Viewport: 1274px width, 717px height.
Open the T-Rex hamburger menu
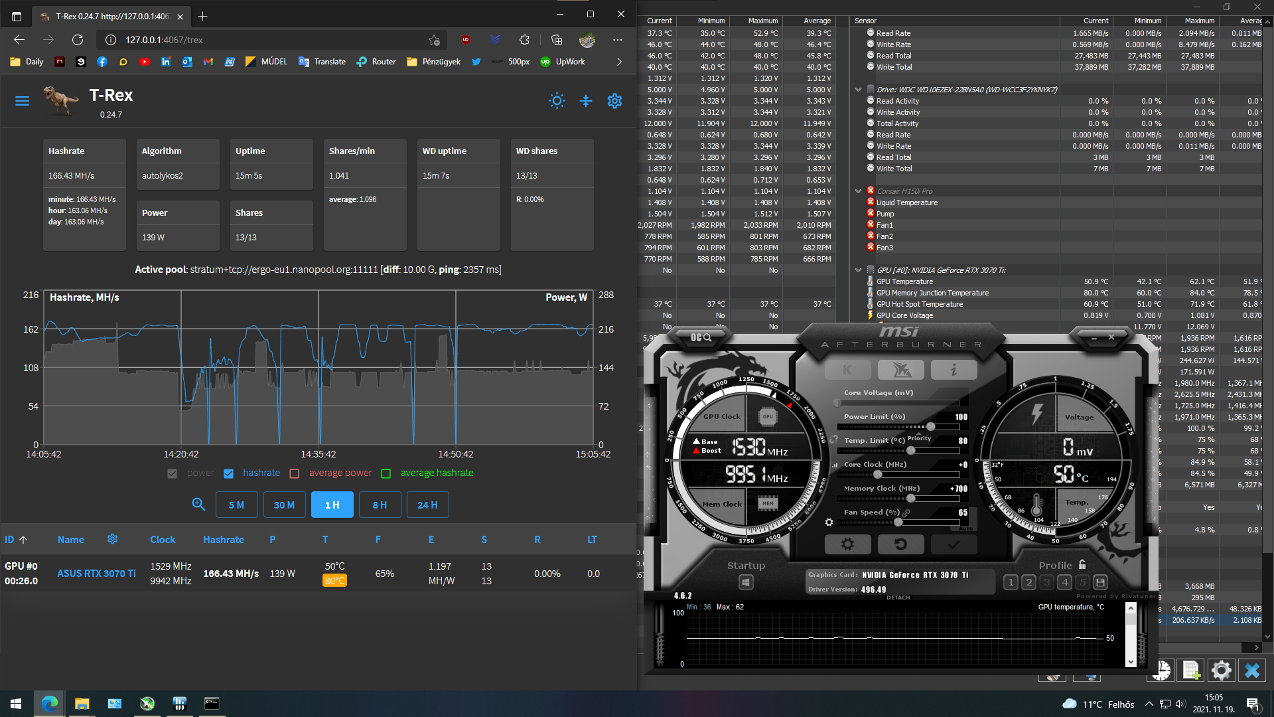(x=22, y=101)
